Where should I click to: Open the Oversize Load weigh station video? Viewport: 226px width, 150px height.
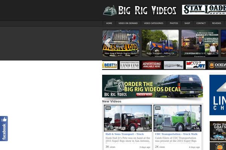[121, 43]
